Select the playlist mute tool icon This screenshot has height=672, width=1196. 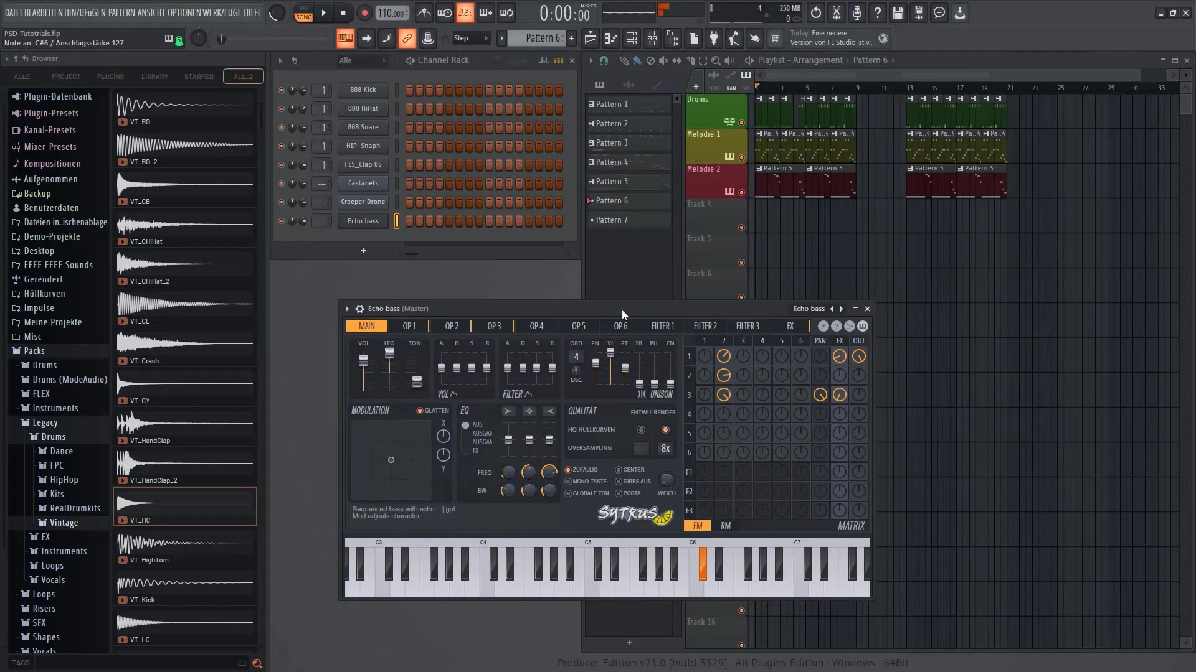(663, 60)
